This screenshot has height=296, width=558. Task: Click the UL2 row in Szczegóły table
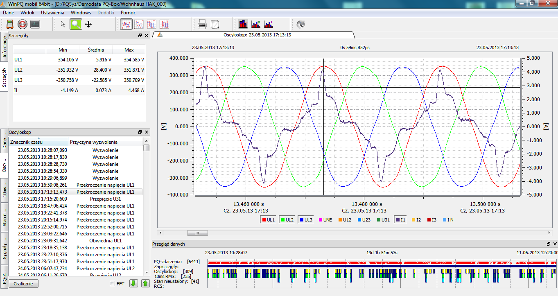(79, 70)
